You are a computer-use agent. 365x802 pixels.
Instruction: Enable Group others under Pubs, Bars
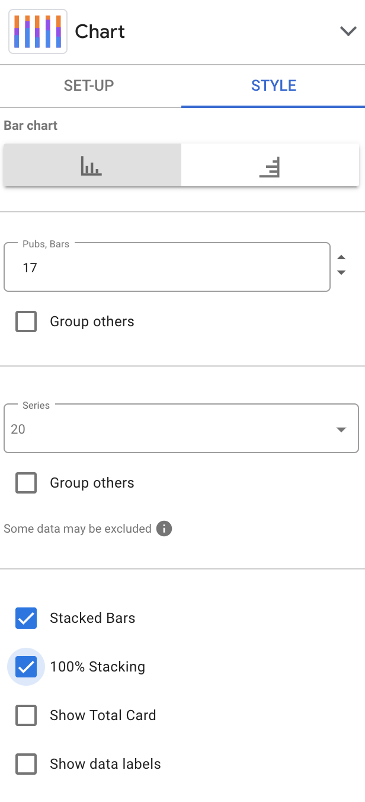[x=26, y=322]
